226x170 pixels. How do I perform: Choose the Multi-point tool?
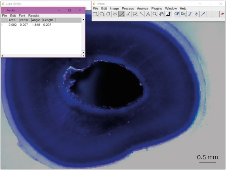tap(135, 14)
